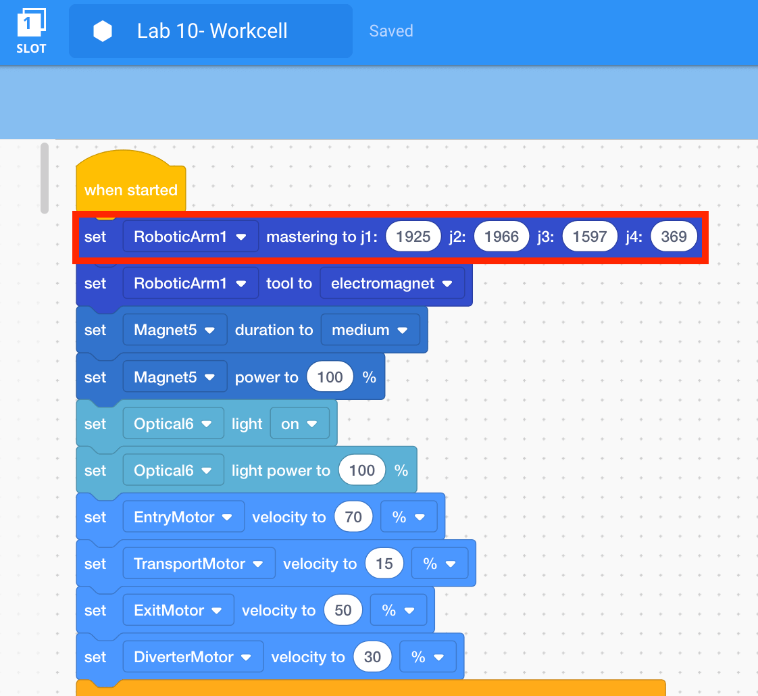Open the RoboticArm1 dropdown in mastering block

coord(191,237)
